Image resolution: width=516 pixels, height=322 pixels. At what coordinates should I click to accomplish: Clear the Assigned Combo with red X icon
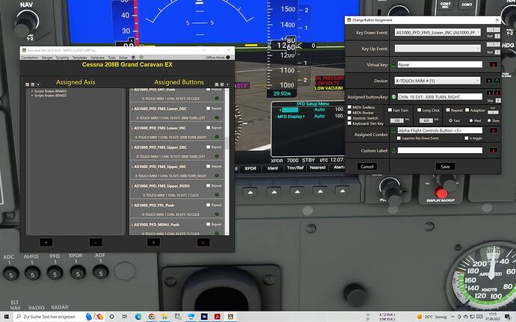(x=493, y=131)
